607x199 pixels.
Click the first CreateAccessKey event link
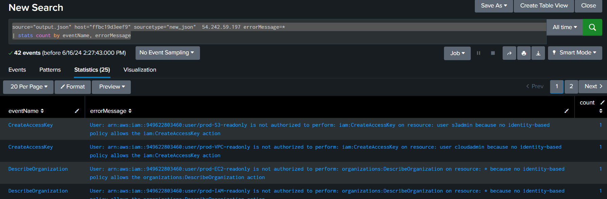tap(31, 125)
